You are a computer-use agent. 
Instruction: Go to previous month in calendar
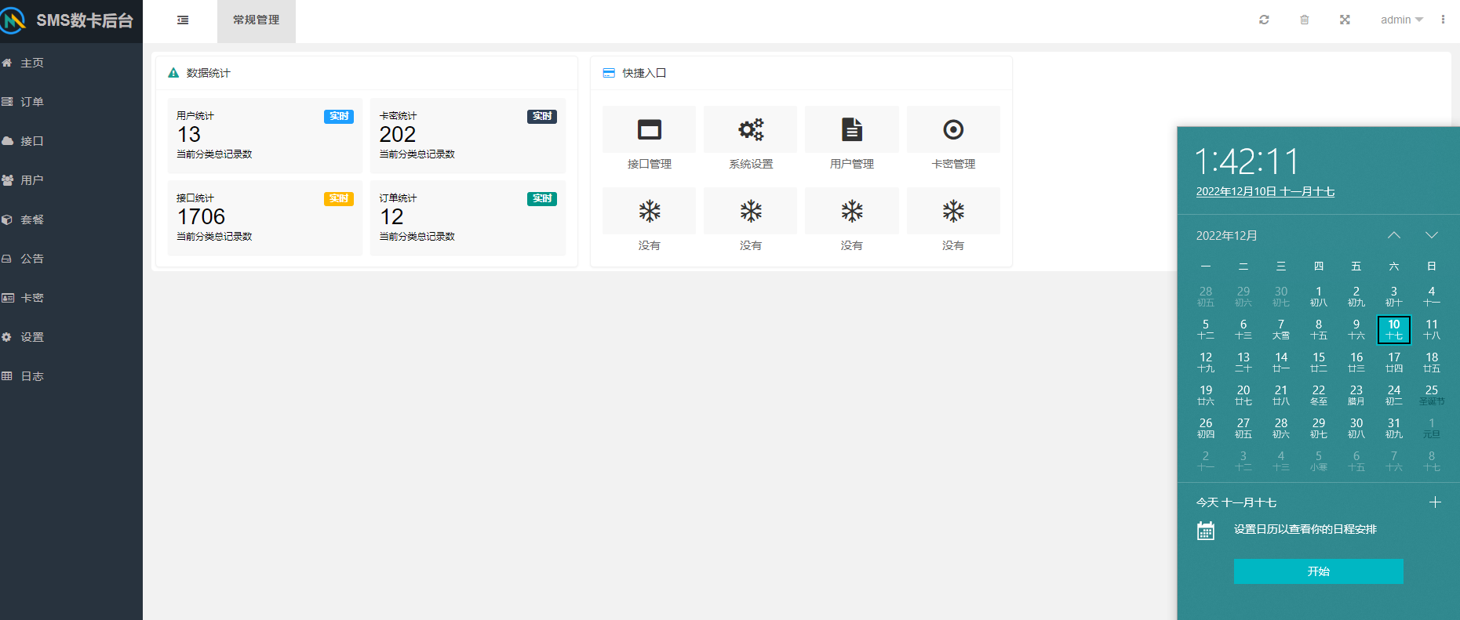tap(1394, 235)
